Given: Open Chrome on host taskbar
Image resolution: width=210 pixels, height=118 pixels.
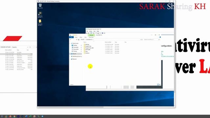Looking at the screenshot, I should 14,116.
